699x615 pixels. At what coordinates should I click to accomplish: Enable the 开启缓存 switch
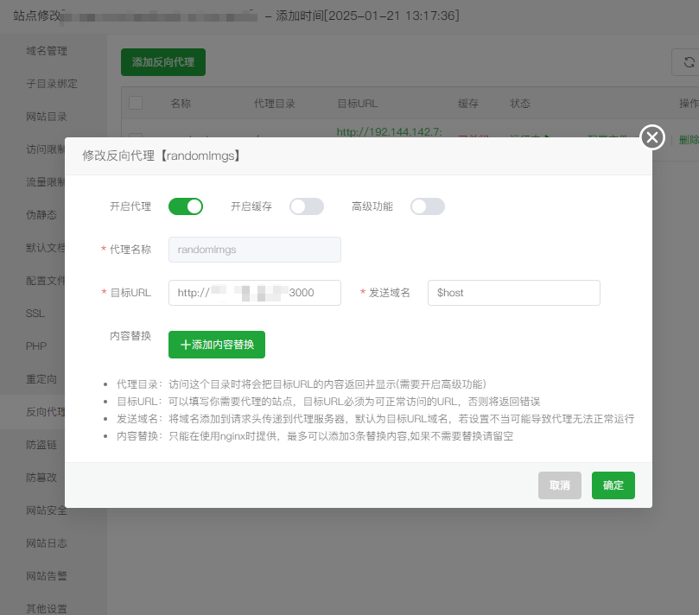pos(307,206)
